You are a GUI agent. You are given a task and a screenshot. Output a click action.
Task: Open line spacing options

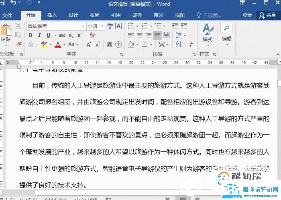[x=180, y=35]
